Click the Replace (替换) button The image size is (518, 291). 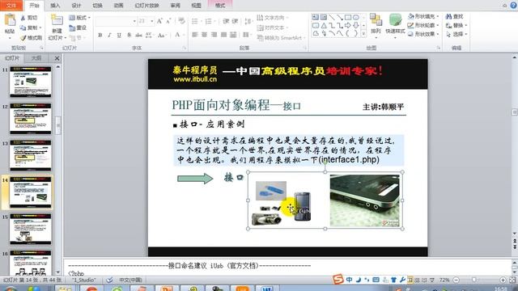point(456,25)
